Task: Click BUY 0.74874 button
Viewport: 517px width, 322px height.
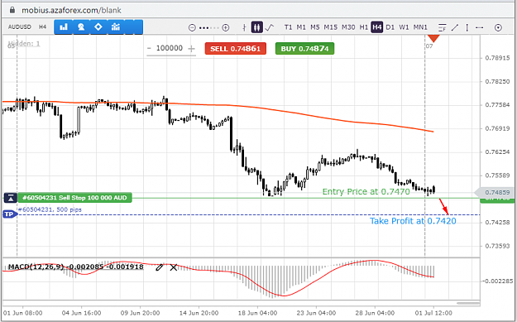Action: [304, 49]
